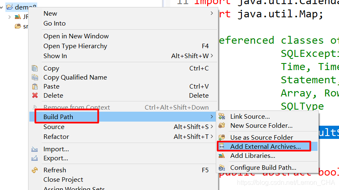
Task: Collapse the demo project tree node
Action: coord(2,7)
